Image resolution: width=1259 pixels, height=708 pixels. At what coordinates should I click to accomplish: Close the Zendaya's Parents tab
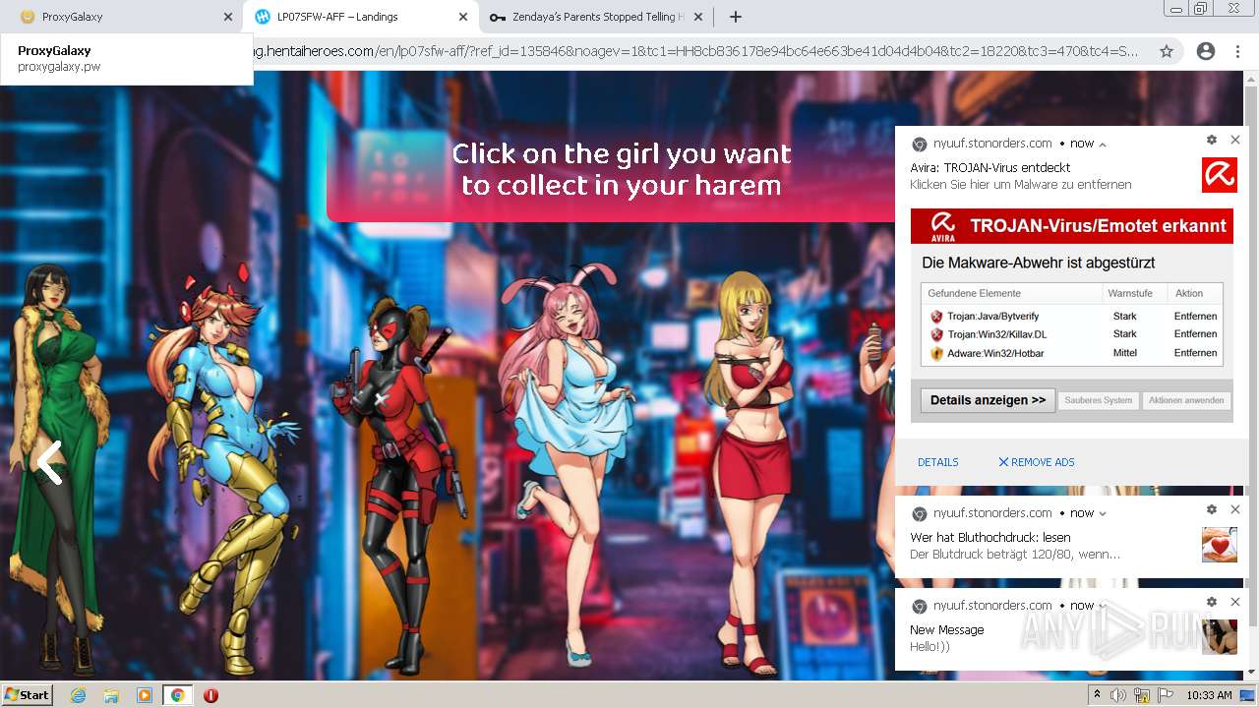pyautogui.click(x=698, y=17)
